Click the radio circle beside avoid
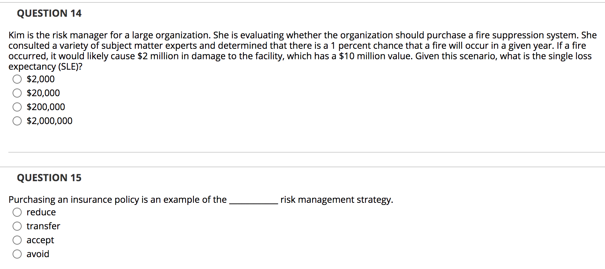The image size is (605, 269). click(x=17, y=254)
